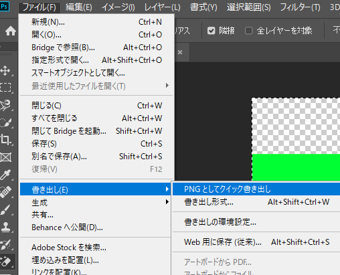Open the 書き出し(E) submenu
The width and height of the screenshot is (340, 275).
point(96,189)
